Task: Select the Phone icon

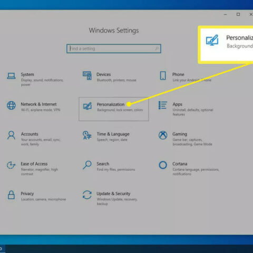Action: [x=163, y=75]
